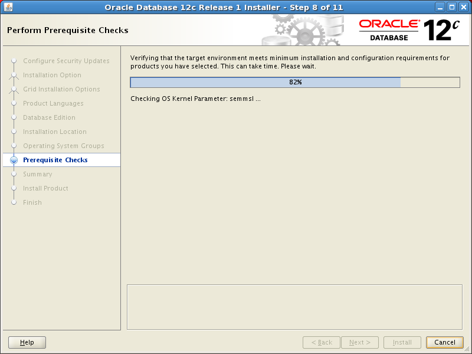Click the empty details message box
The height and width of the screenshot is (354, 472).
294,307
